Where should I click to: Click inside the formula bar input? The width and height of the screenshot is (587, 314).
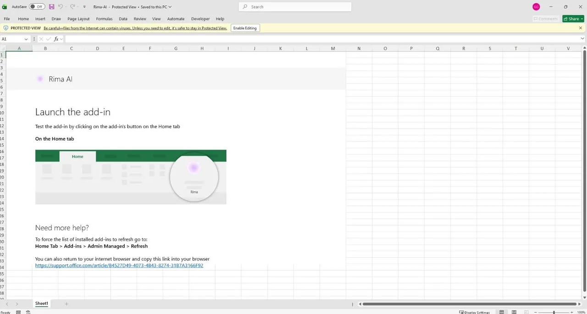pyautogui.click(x=322, y=39)
